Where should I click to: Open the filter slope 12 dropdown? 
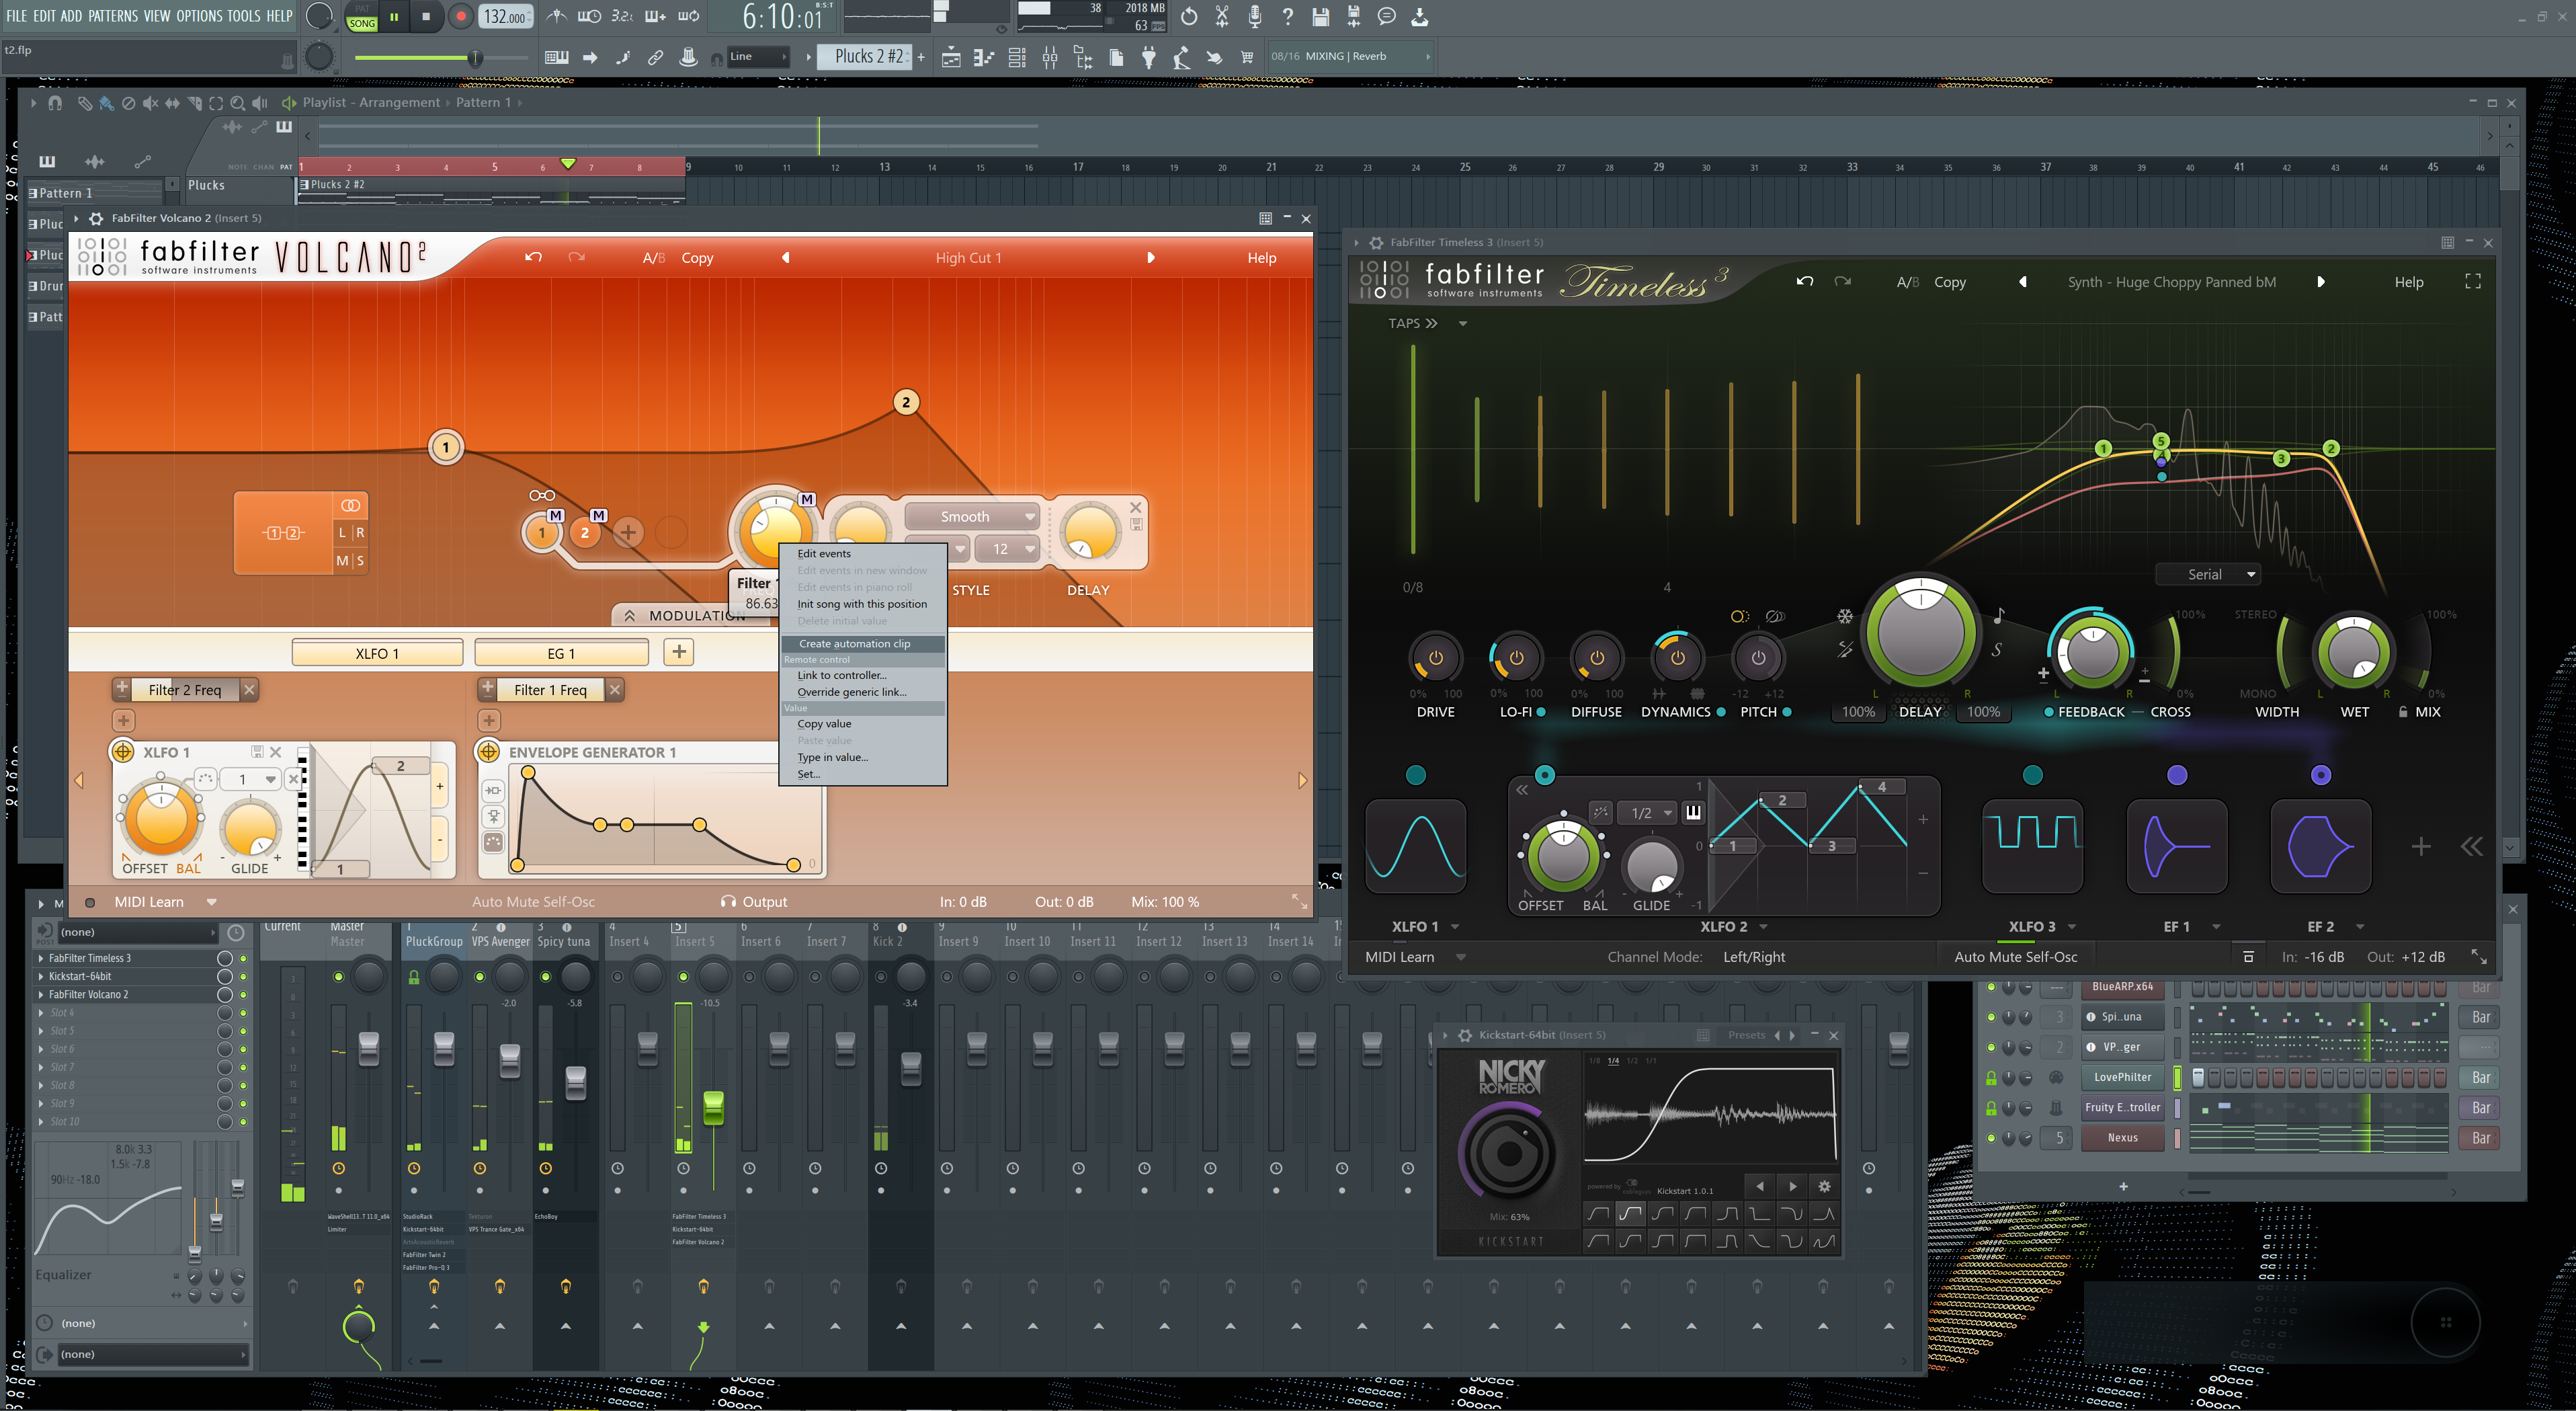(x=1008, y=549)
